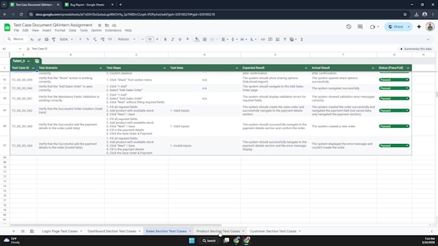Click the create filter funnel icon
Screen dimensions: 438x246
(285, 40)
